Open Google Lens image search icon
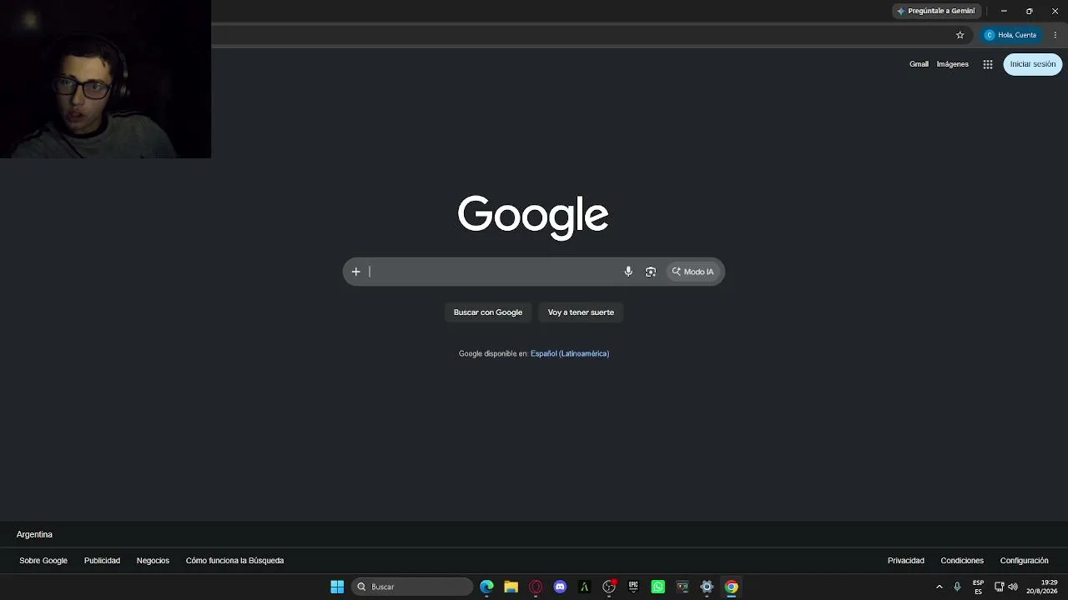The height and width of the screenshot is (600, 1068). click(651, 272)
